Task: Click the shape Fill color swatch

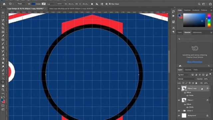Action: 33,4
